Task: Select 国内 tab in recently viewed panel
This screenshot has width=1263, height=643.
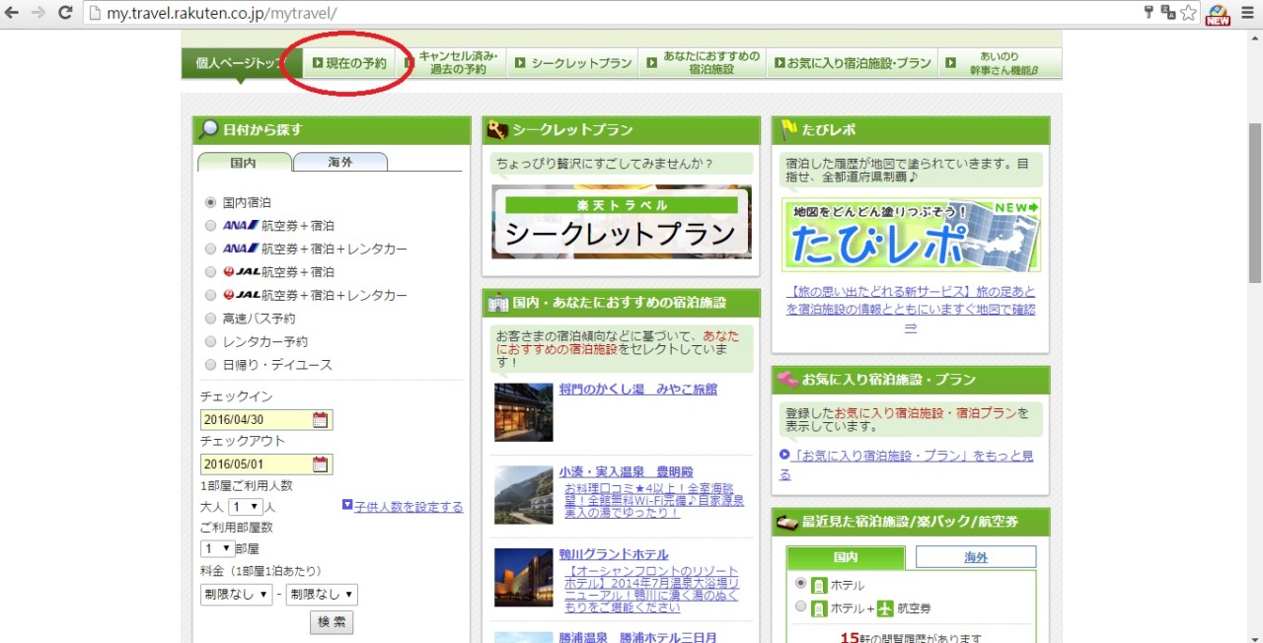Action: (x=846, y=557)
